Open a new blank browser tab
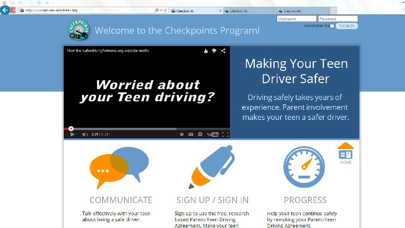The image size is (405, 228). [x=334, y=11]
